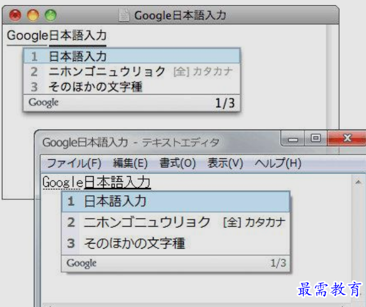Image resolution: width=366 pixels, height=307 pixels.
Task: Select candidate 1 日本語入力 in text editor list
Action: tap(175, 201)
